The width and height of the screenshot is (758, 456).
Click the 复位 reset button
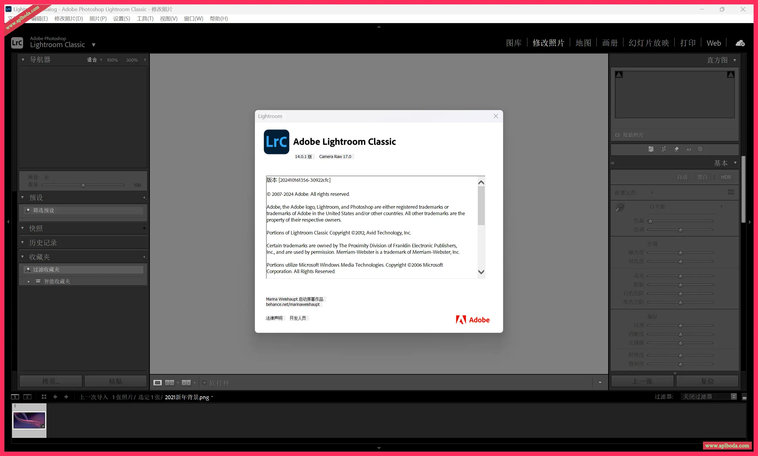[707, 381]
